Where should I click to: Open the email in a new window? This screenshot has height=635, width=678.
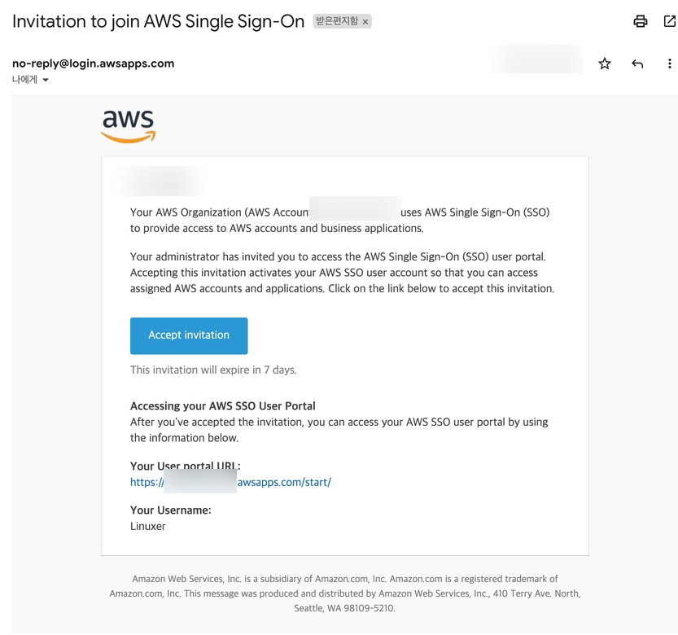(669, 22)
